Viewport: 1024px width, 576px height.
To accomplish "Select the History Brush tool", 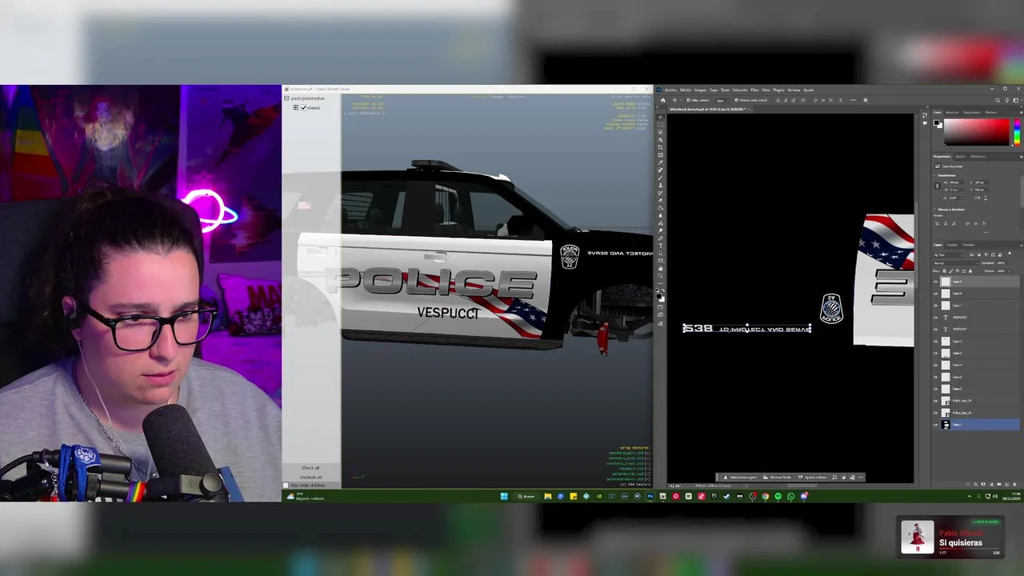I will [x=660, y=193].
